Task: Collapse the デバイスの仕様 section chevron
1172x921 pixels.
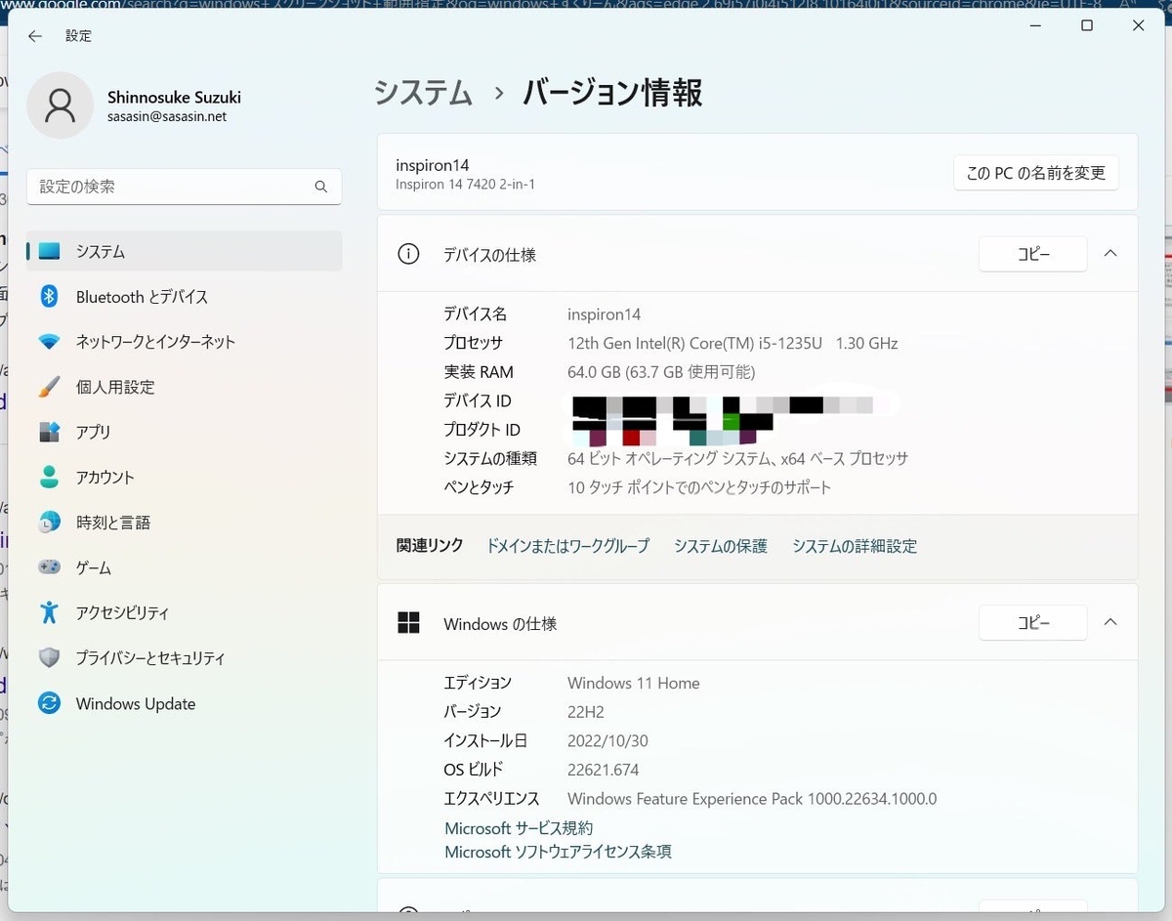Action: [1109, 253]
